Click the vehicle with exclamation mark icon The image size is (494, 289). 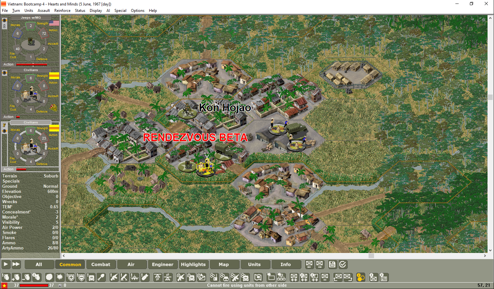91,277
